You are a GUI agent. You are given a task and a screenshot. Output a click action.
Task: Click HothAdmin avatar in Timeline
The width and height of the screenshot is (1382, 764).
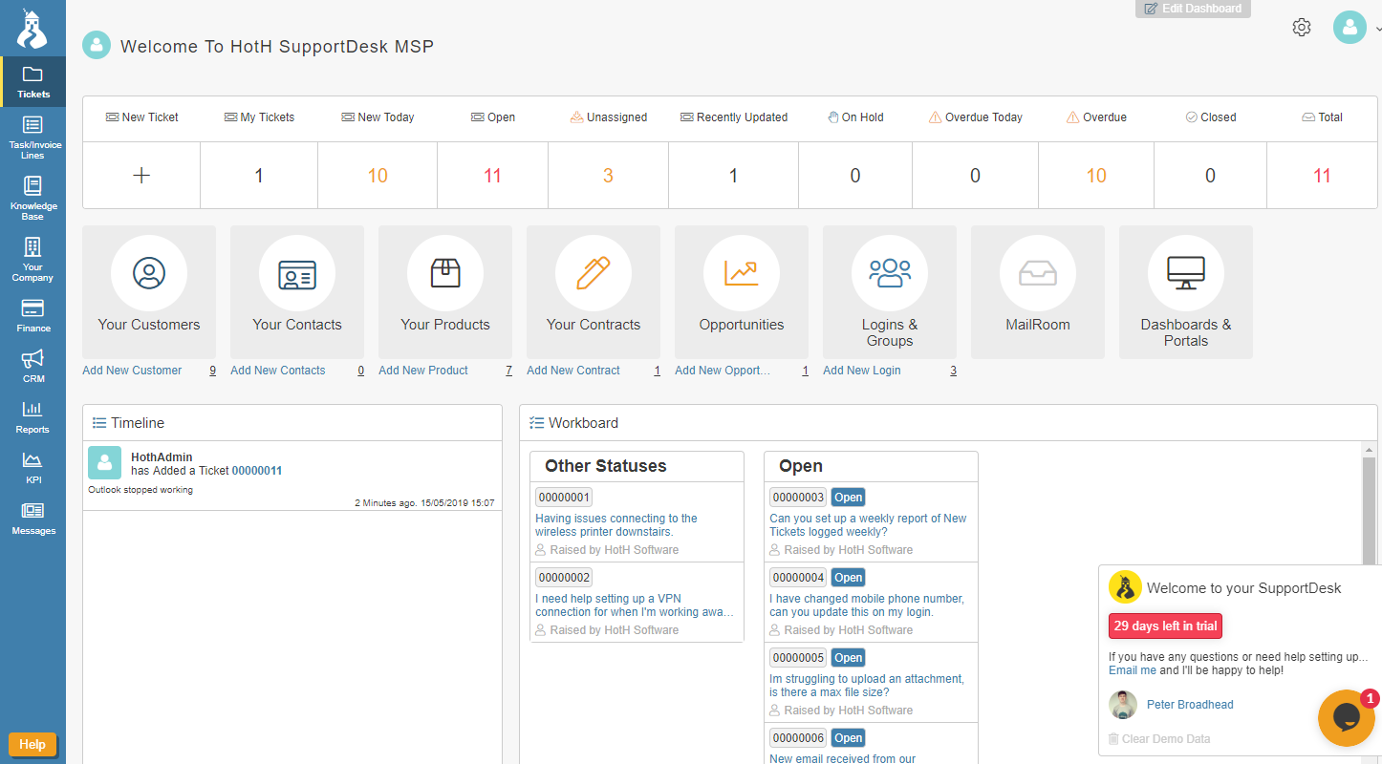click(x=104, y=462)
